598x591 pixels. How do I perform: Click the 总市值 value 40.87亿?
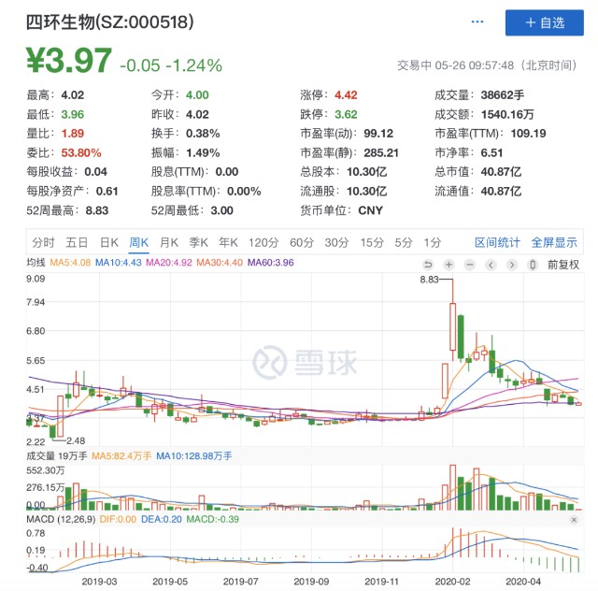501,172
